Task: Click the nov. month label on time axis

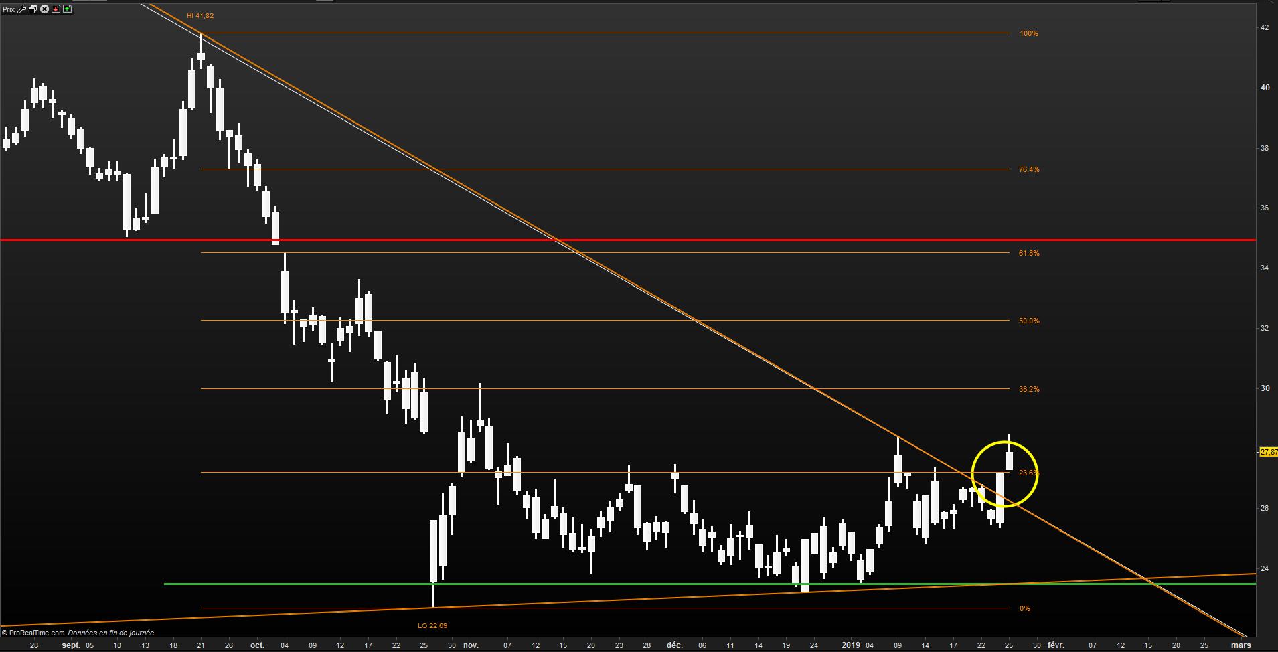Action: tap(471, 645)
